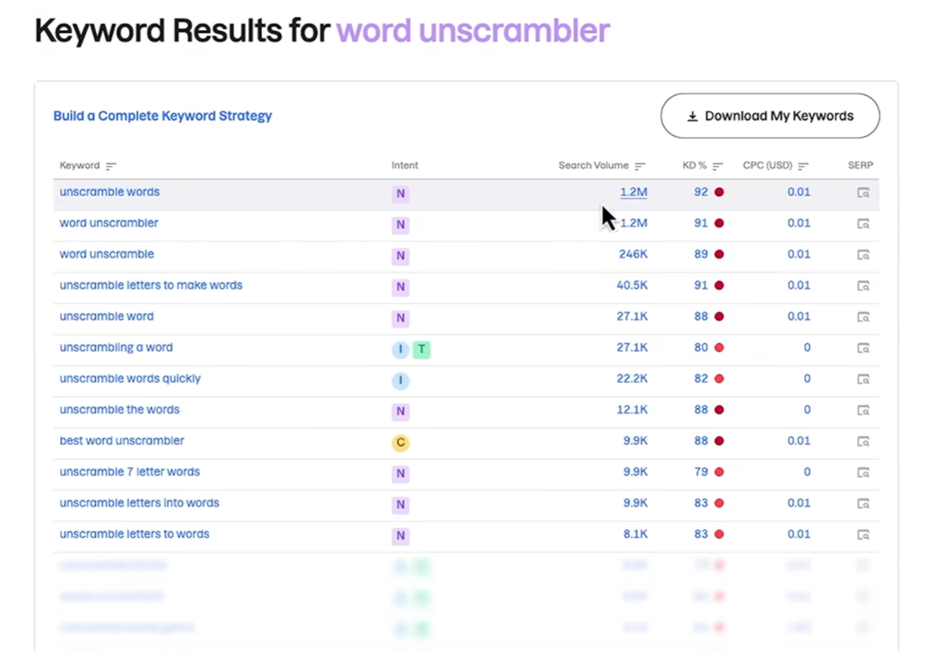Sort by KD % column icon
The image size is (935, 651).
718,166
